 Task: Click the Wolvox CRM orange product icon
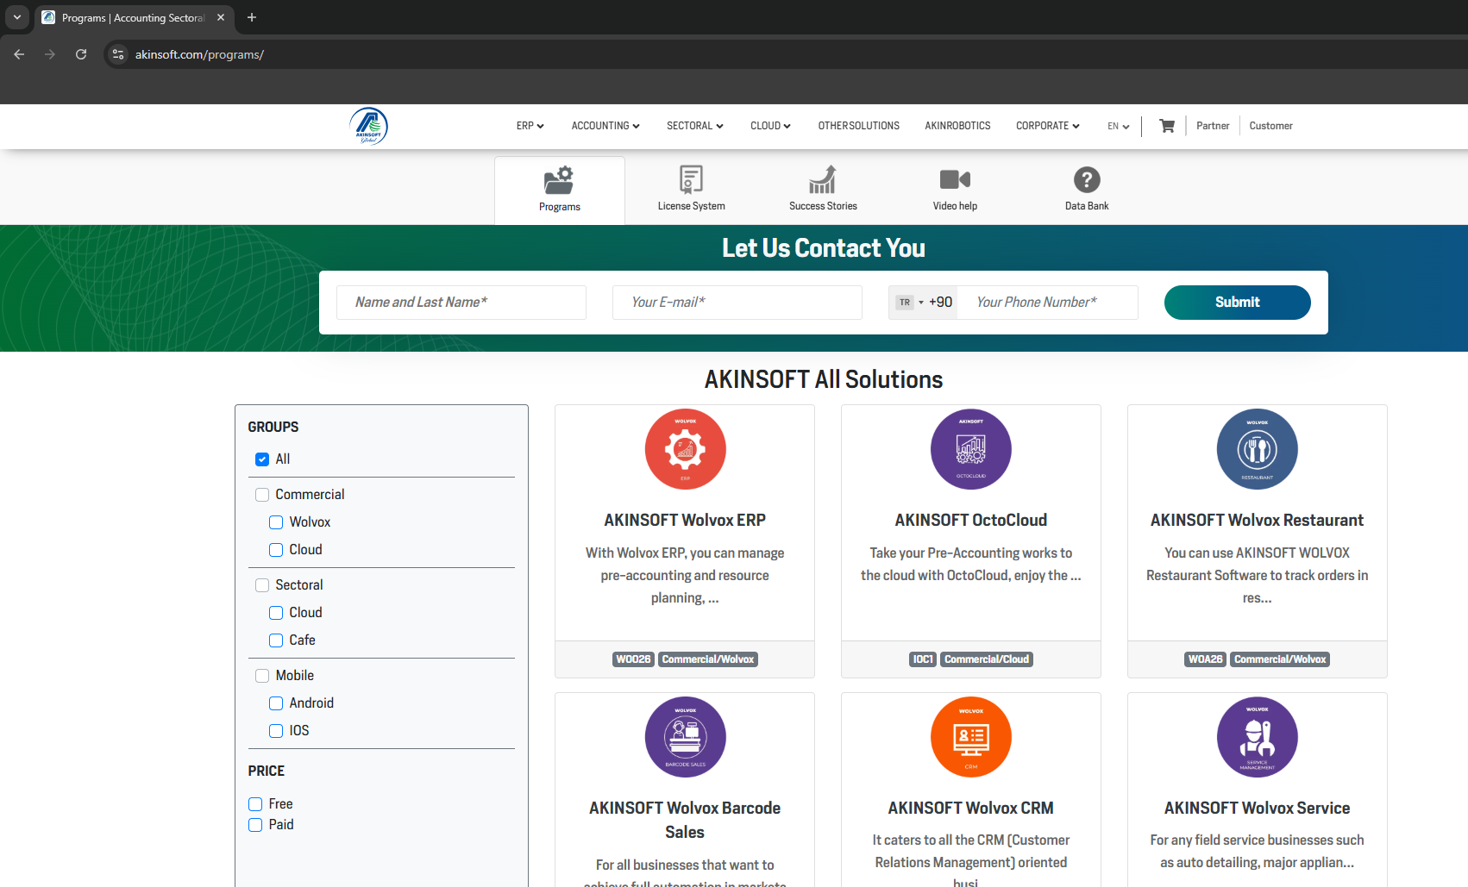(970, 737)
